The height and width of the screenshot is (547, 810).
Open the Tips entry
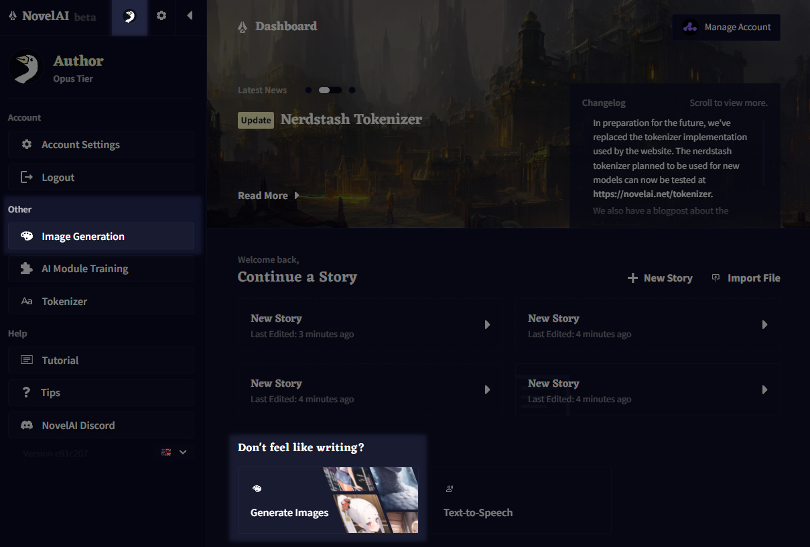(x=101, y=392)
